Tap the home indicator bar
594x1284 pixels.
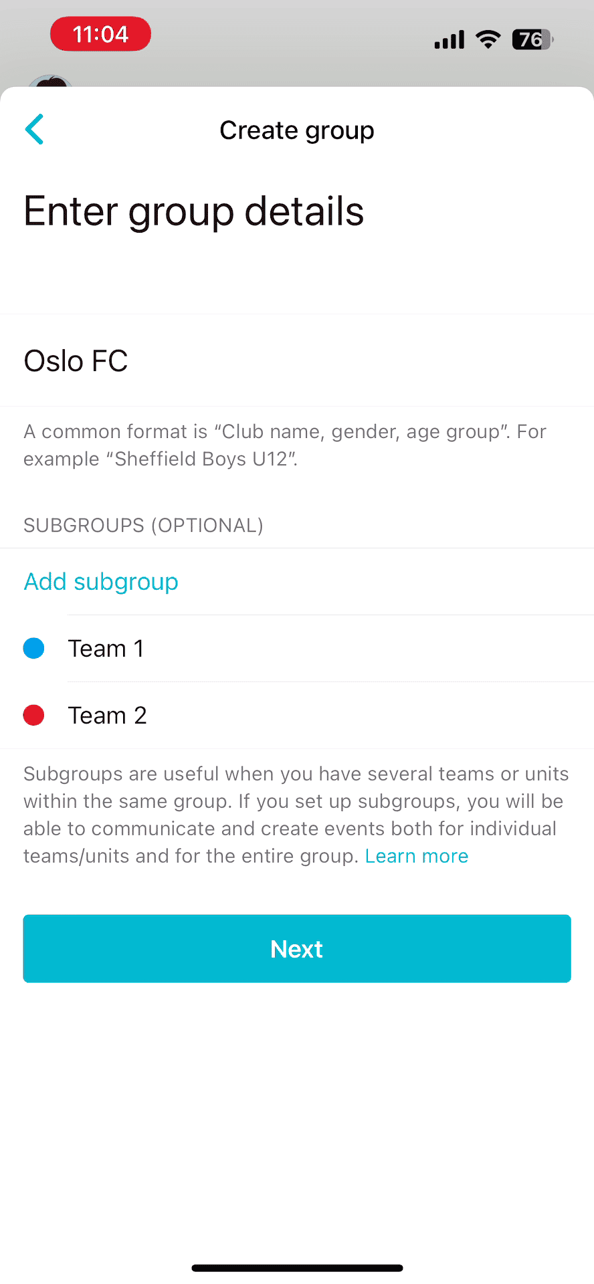(297, 1268)
